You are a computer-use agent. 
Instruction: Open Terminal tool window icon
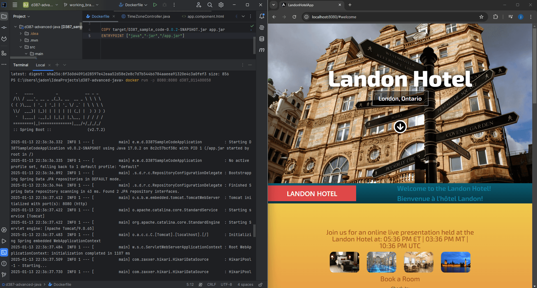point(4,252)
